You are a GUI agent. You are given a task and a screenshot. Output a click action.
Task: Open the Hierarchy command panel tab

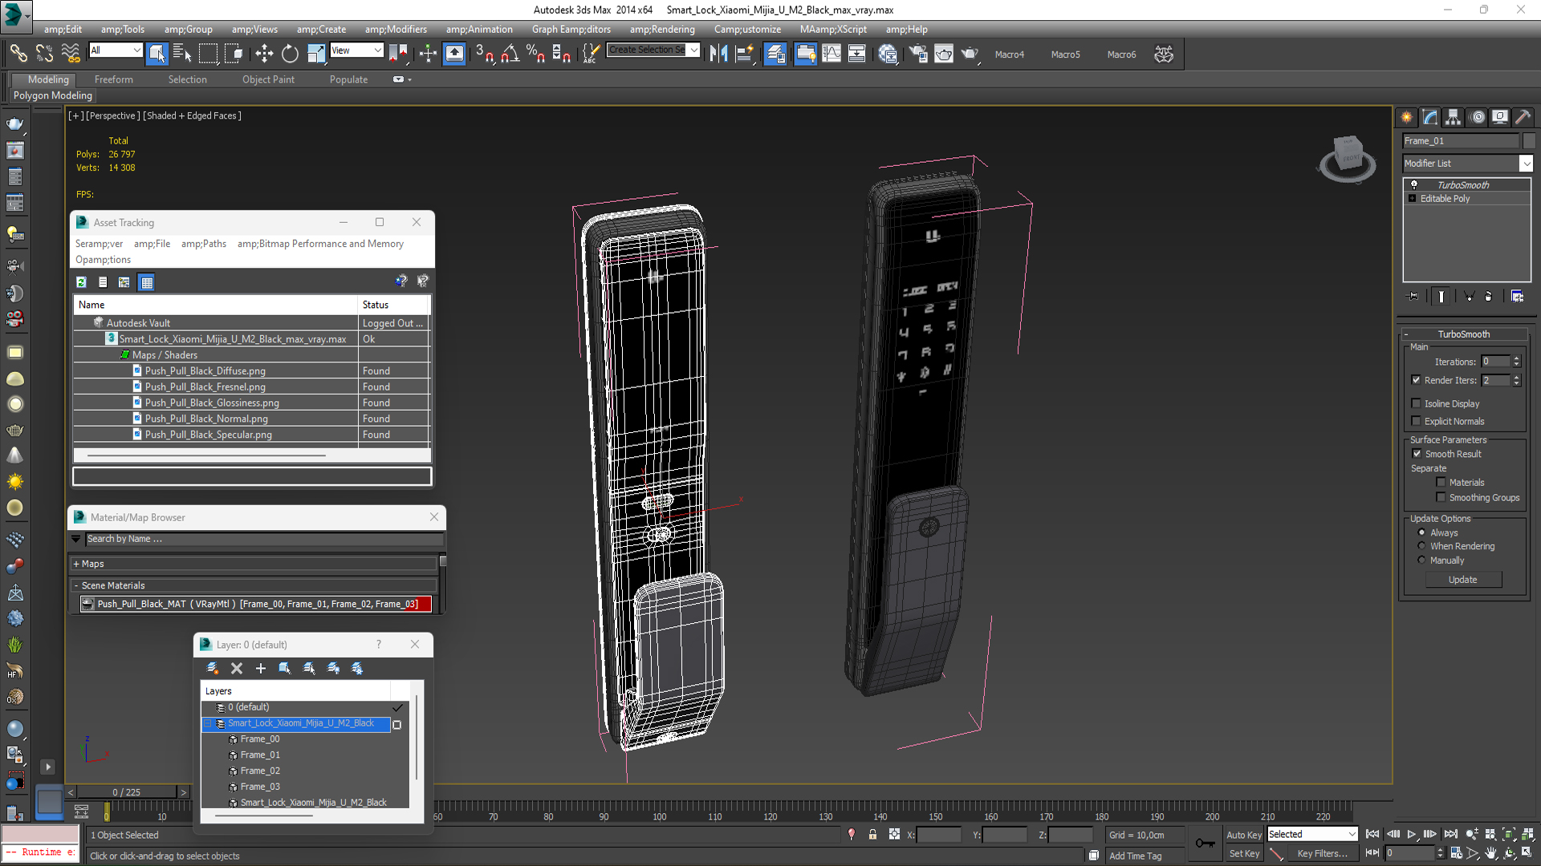1453,117
